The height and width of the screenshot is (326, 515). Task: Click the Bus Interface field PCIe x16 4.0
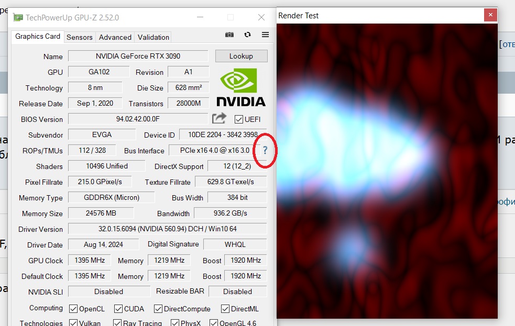214,151
